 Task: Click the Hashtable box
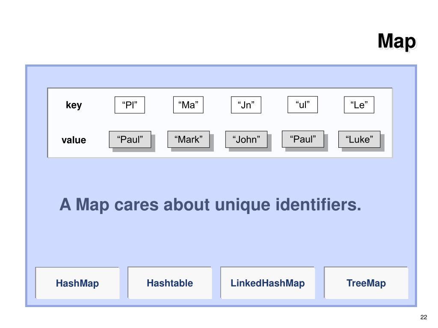tap(169, 283)
